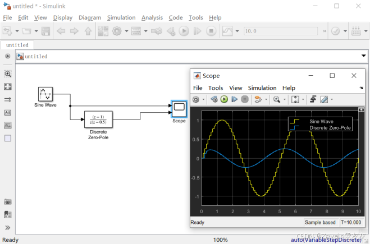
Task: Click the Scope Cursor Measurements ruler icon
Action: point(324,99)
